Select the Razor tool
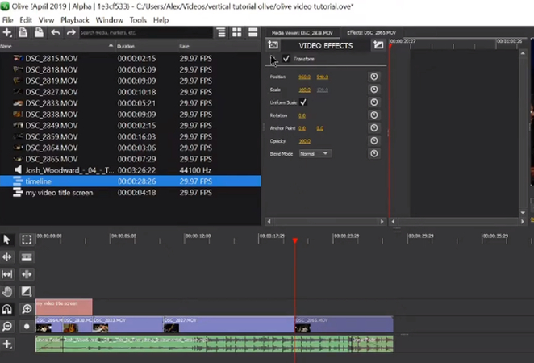The width and height of the screenshot is (534, 363). pos(27,257)
